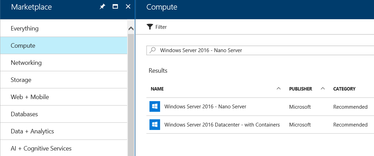Open Data + Analytics category
Screen dimensions: 374x156
64,131
